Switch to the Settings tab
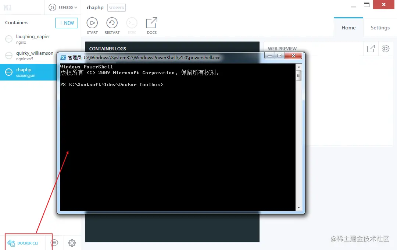 click(x=380, y=28)
